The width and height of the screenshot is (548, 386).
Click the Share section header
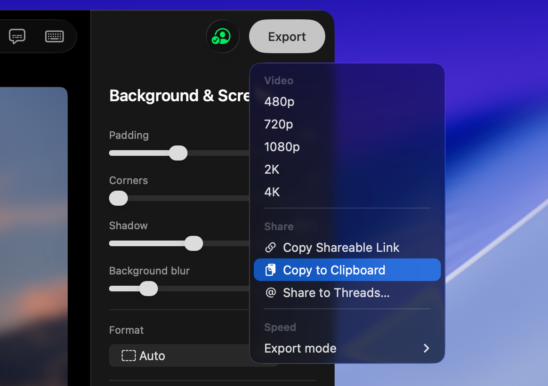[x=279, y=226]
